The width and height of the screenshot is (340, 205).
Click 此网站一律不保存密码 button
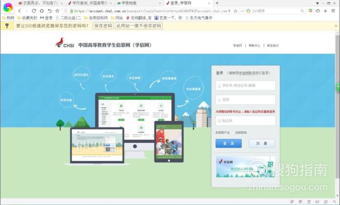(139, 26)
